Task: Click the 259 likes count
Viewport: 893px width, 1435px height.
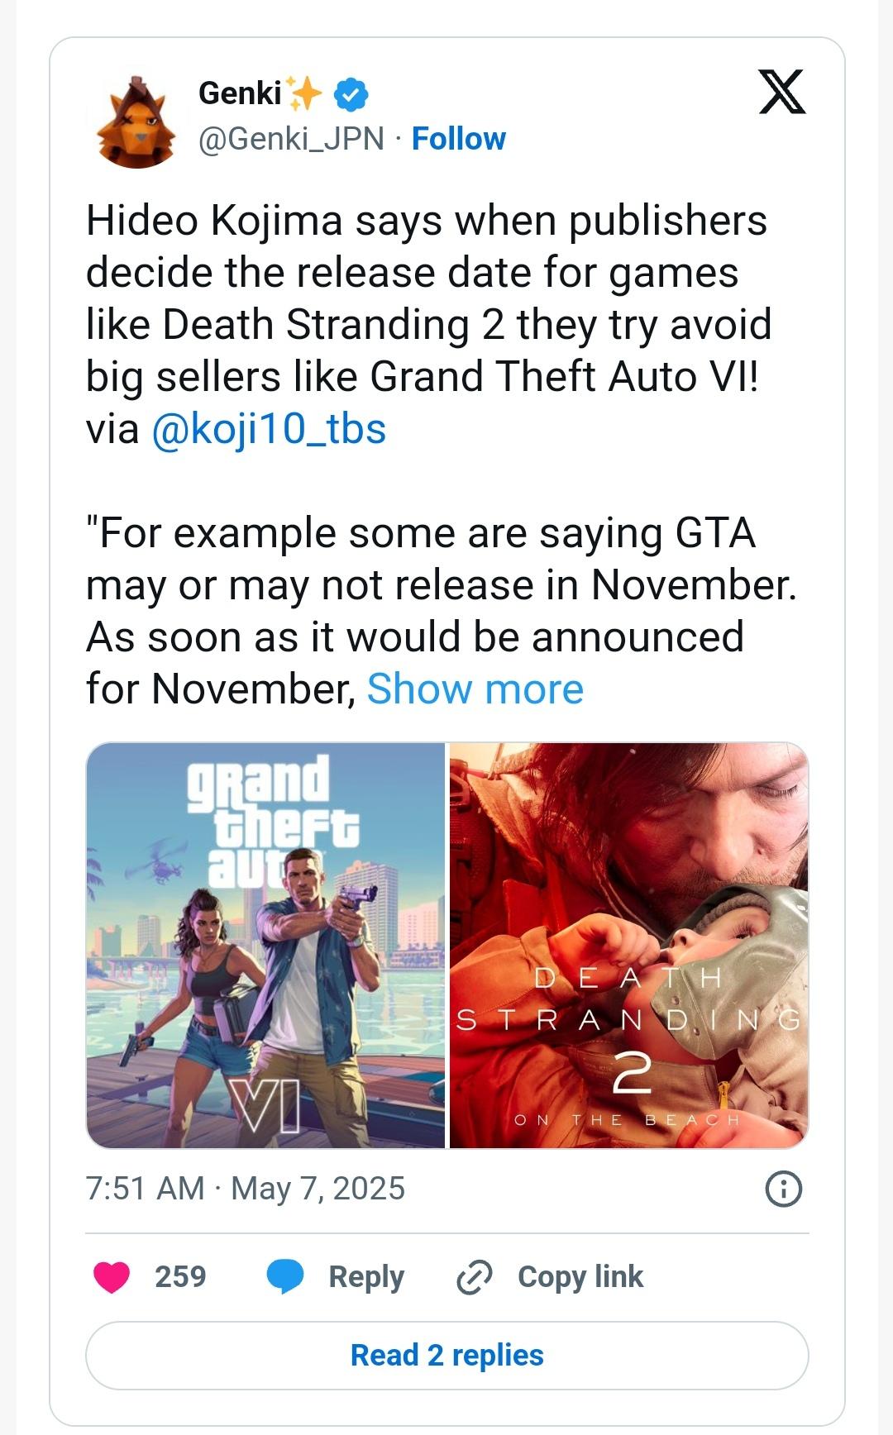Action: [180, 1277]
